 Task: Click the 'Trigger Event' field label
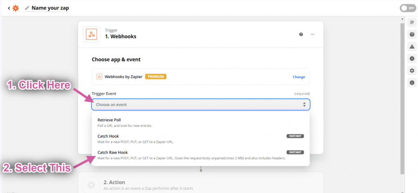point(104,94)
